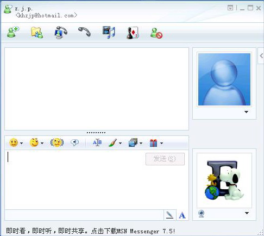Open the send files folder icon
This screenshot has width=264, height=236.
[x=37, y=33]
